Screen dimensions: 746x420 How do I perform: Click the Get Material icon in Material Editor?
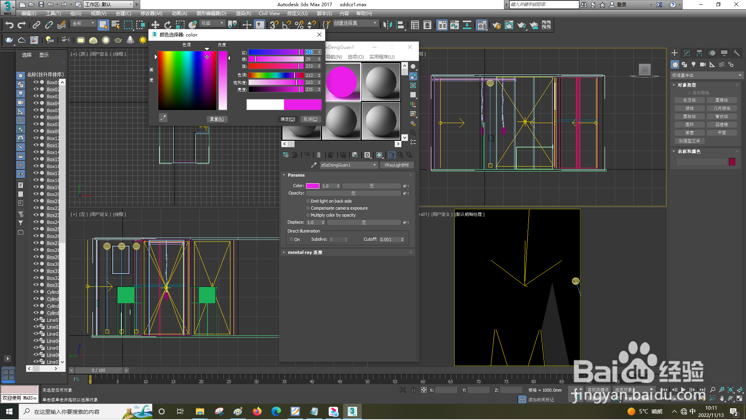click(286, 155)
